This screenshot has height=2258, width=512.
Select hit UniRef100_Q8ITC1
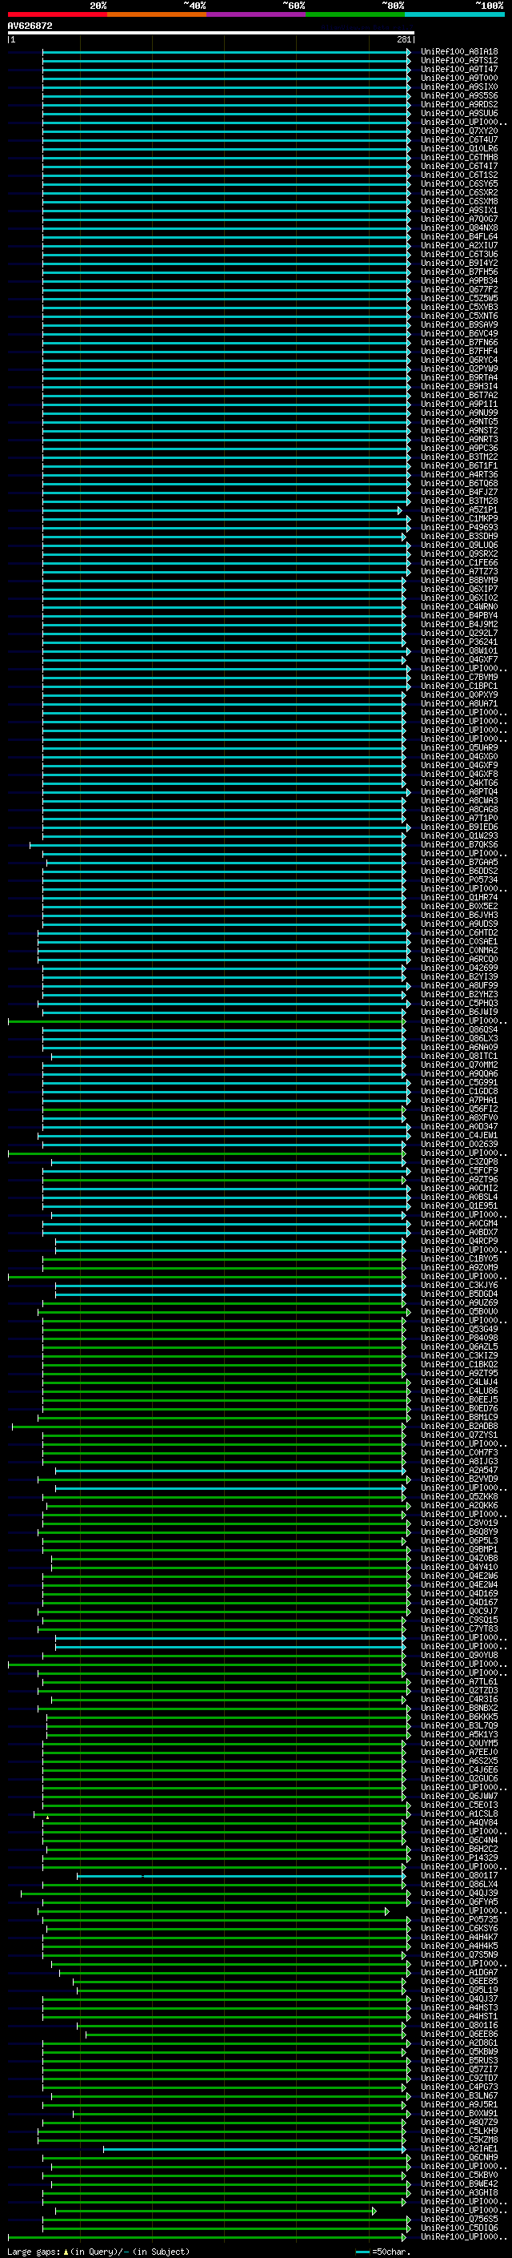[459, 1056]
